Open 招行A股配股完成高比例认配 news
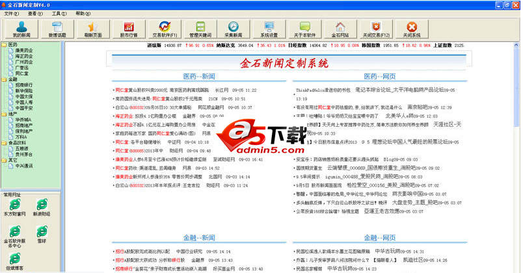523x273 pixels. coord(142,252)
